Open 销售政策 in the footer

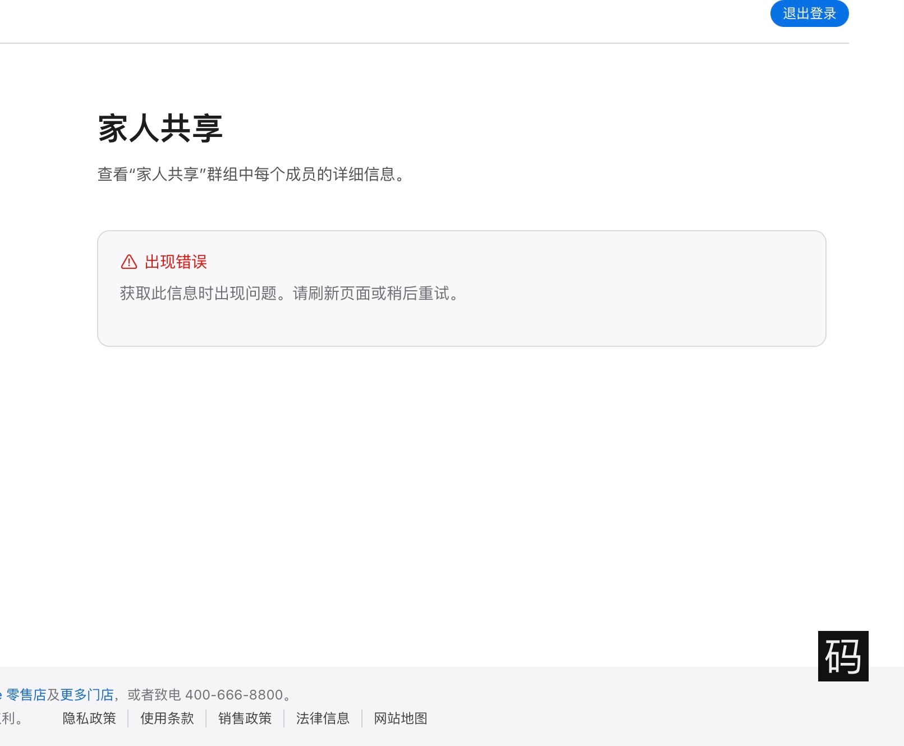tap(245, 718)
